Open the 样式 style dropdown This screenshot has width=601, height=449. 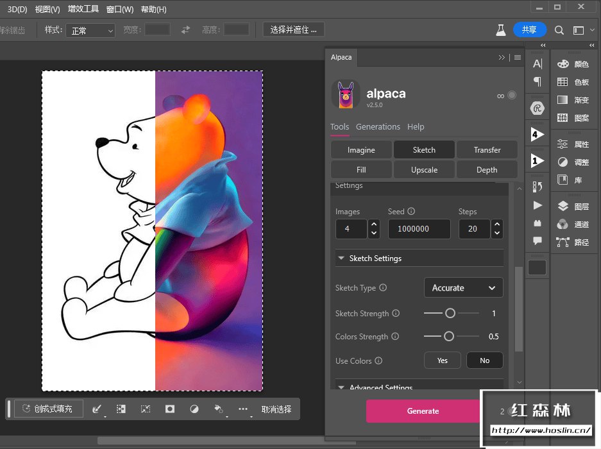click(90, 30)
